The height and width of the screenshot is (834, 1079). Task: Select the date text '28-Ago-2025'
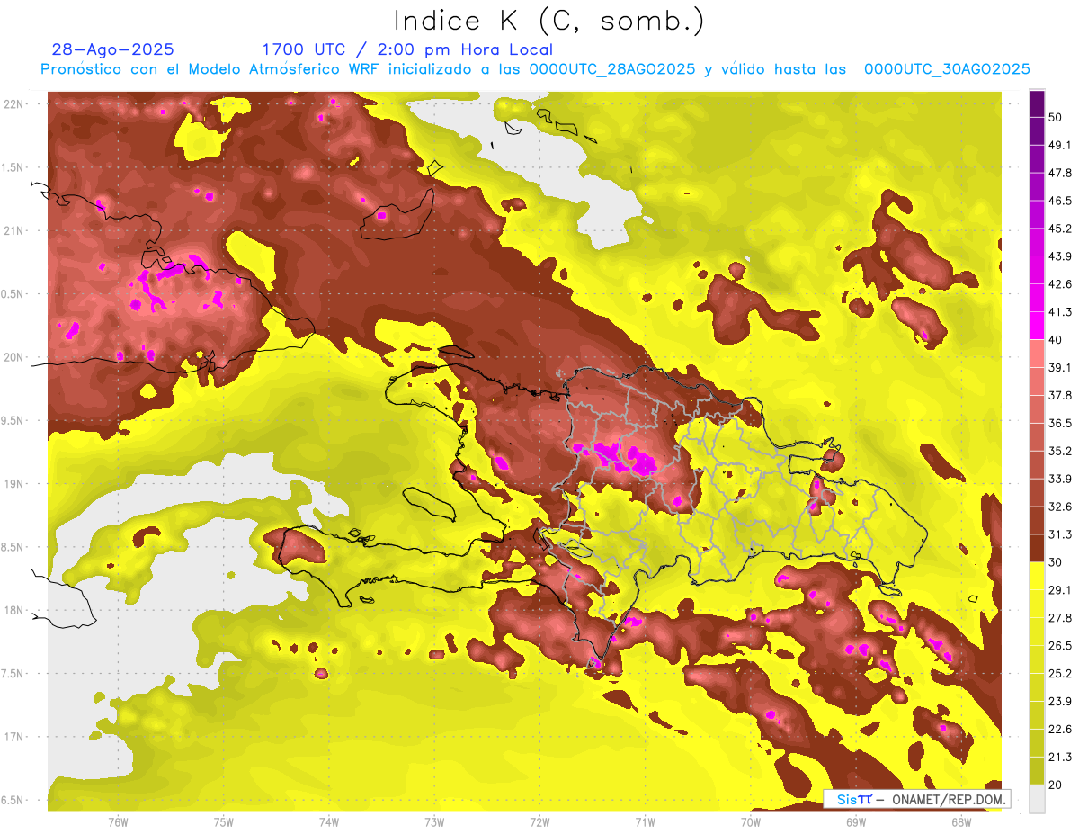tap(113, 49)
